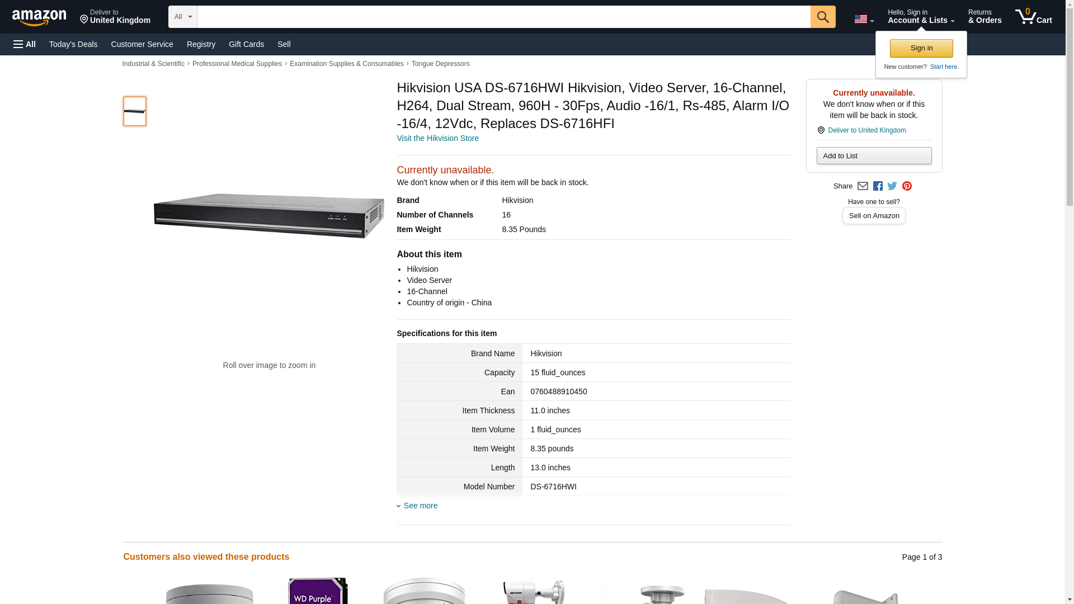Click the yellow Sign in button

[x=921, y=48]
